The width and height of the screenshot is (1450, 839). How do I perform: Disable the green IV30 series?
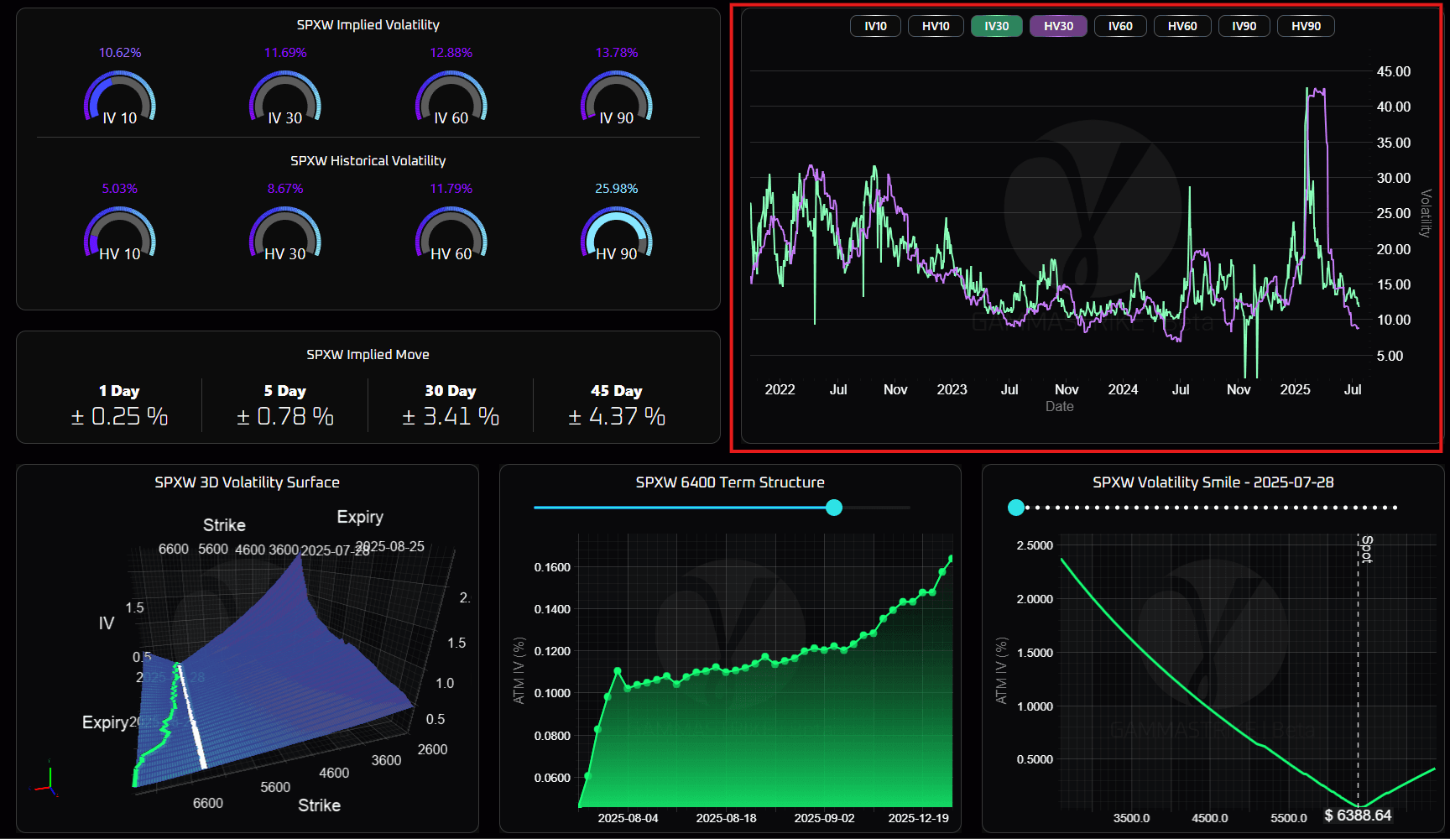point(996,26)
